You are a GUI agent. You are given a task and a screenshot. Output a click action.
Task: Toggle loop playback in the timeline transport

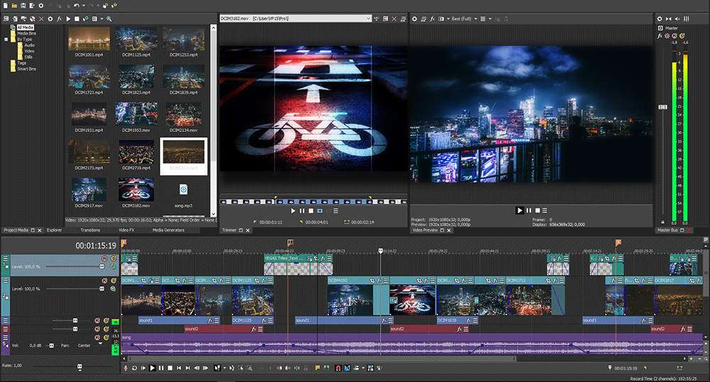point(134,368)
